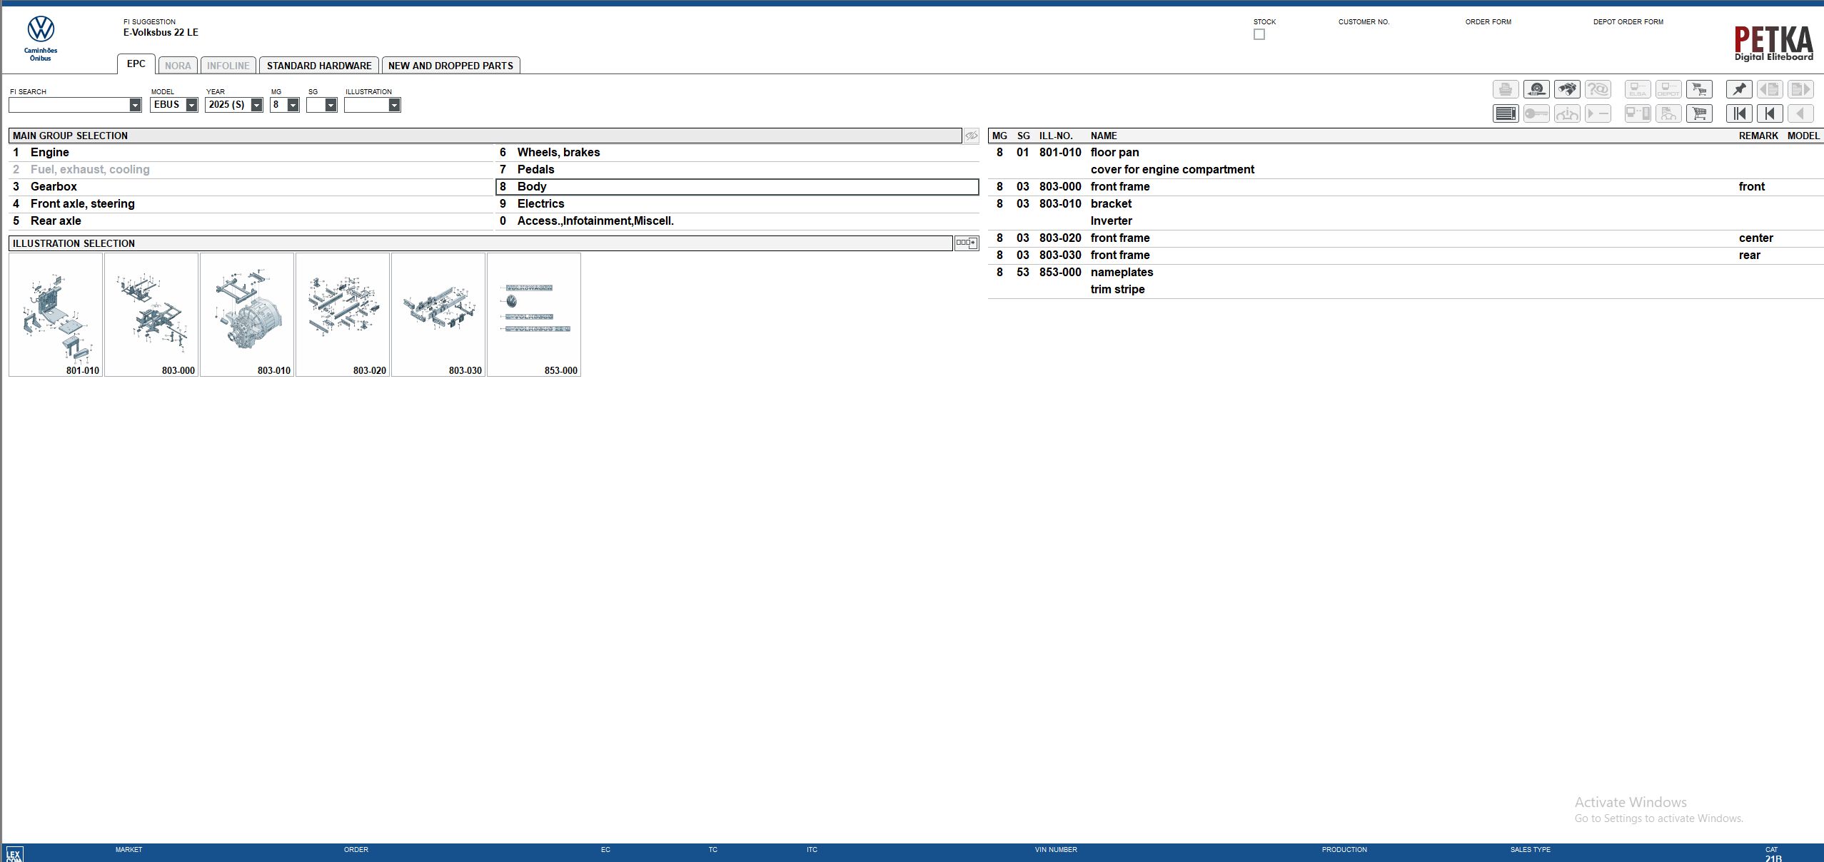This screenshot has height=862, width=1824.
Task: Open illustration thumbnail 803-010
Action: 247,315
